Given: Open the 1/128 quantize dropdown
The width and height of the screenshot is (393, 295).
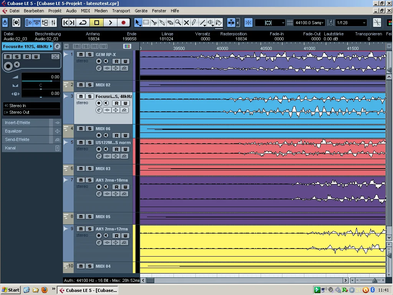Looking at the screenshot, I should 351,23.
